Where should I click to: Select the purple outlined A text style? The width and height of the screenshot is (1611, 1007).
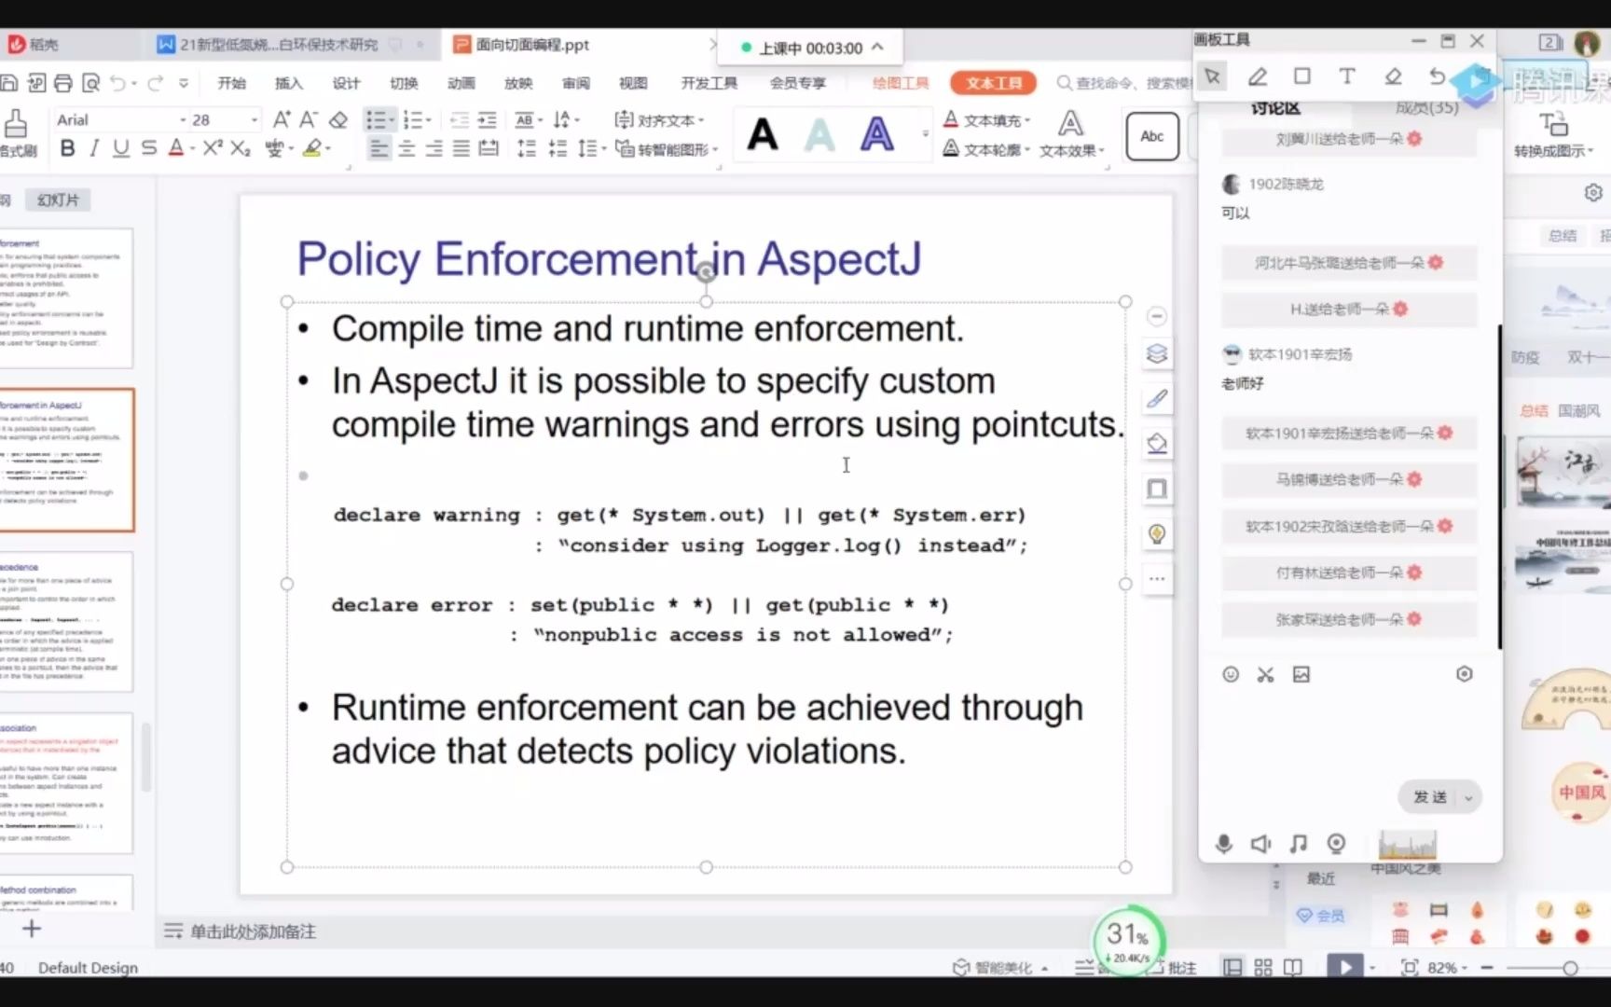[x=876, y=135]
